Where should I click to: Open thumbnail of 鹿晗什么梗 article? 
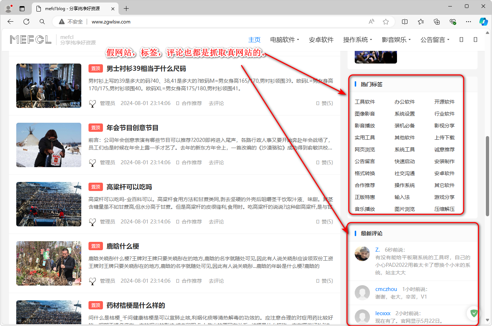pyautogui.click(x=49, y=263)
